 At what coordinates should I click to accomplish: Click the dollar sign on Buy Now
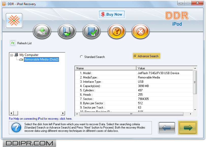coord(103,14)
